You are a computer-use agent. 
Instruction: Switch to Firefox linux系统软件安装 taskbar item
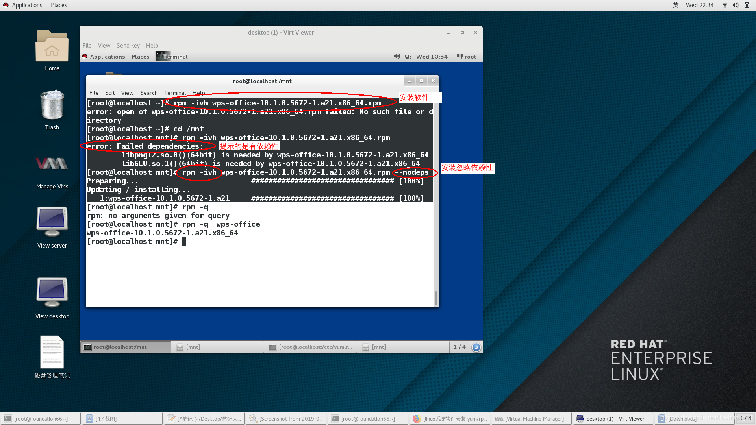[x=450, y=419]
